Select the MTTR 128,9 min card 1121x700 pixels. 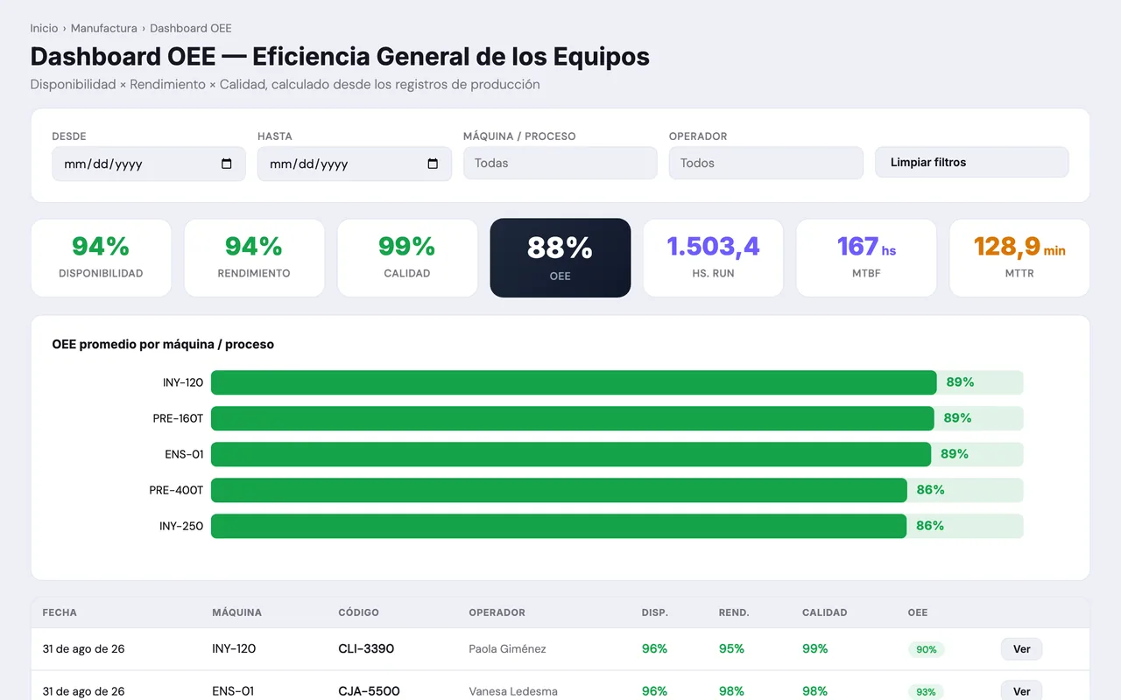click(1019, 258)
